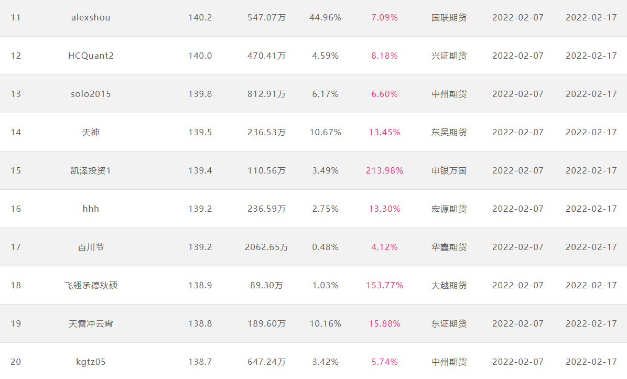Select the 申银万国 broker name
Screen dimensions: 627x379
click(x=449, y=171)
